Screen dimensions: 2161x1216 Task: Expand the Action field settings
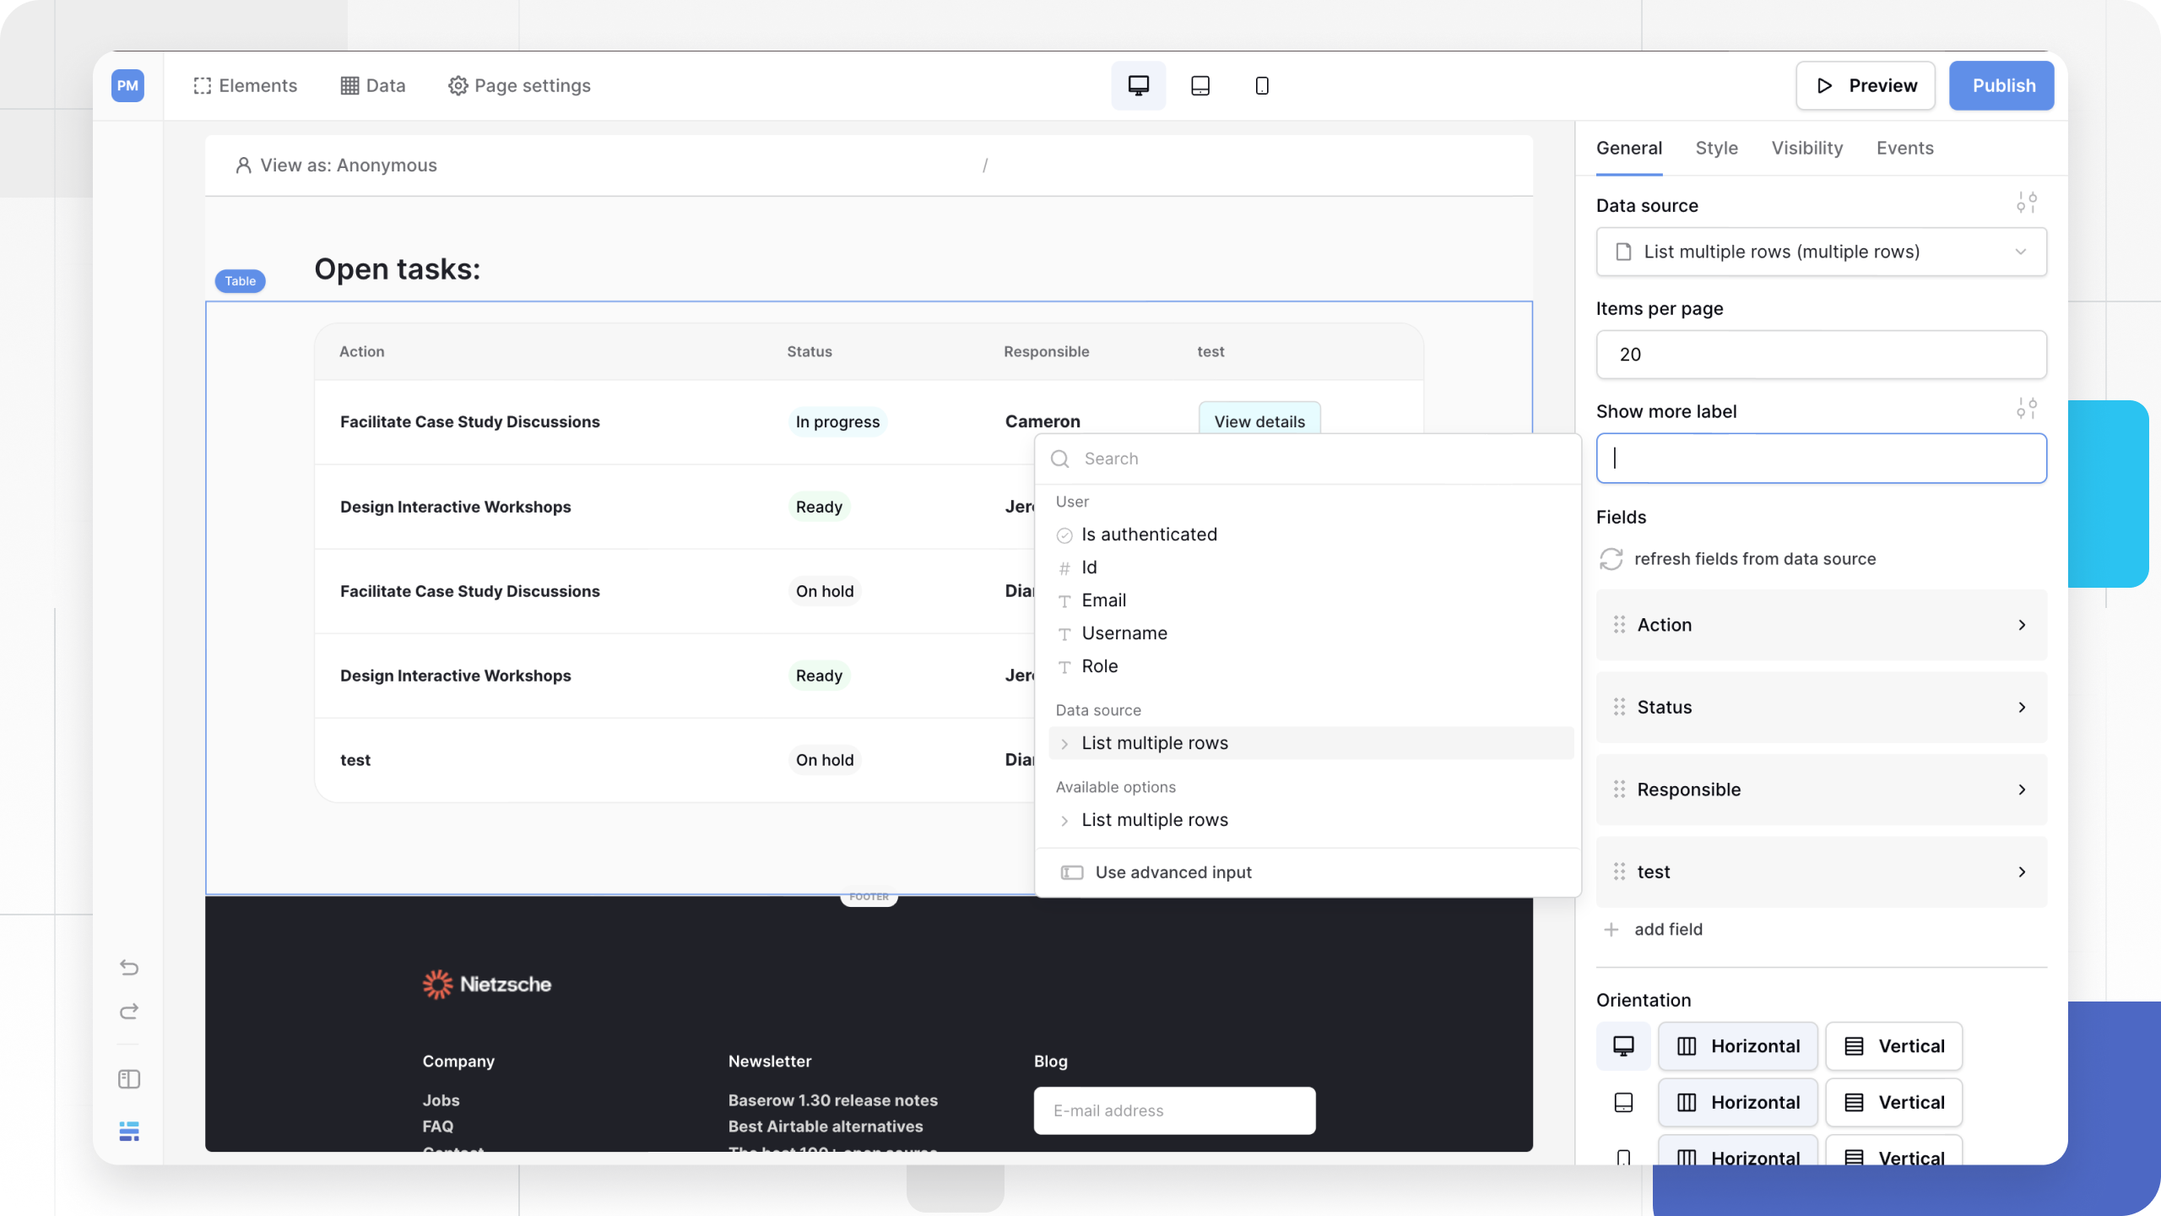(x=1820, y=625)
